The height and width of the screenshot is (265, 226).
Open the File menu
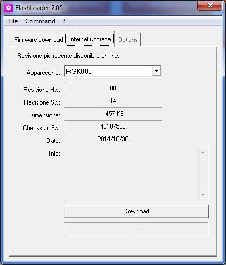13,21
